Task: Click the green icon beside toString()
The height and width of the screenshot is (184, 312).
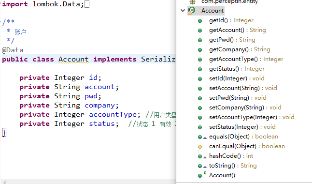Action: tap(200, 166)
